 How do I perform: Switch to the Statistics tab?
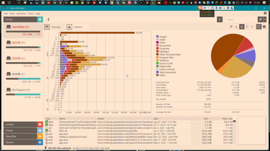pyautogui.click(x=75, y=27)
